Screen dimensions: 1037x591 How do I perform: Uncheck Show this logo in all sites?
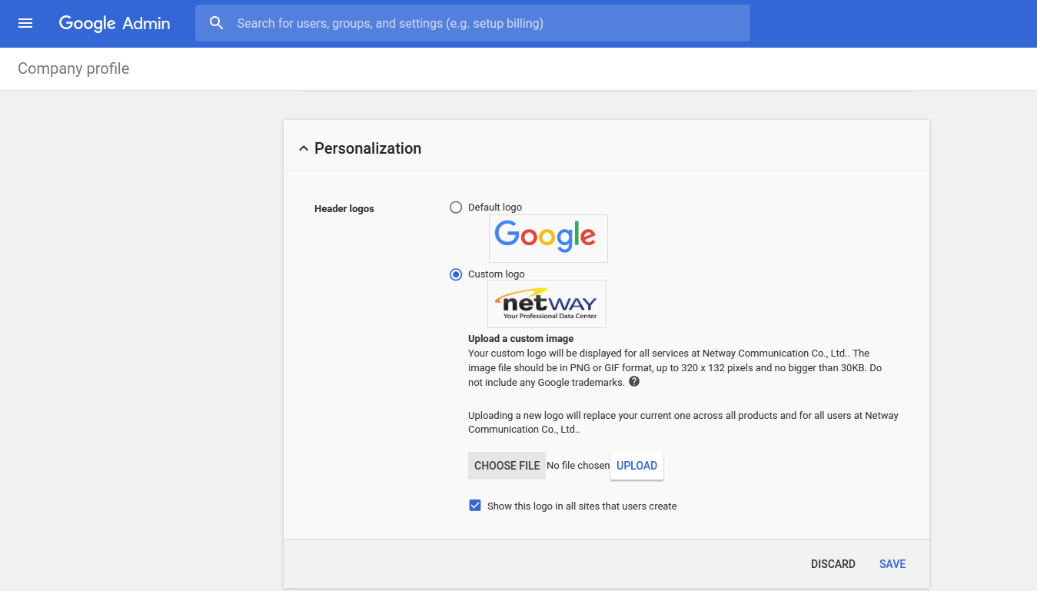coord(475,506)
